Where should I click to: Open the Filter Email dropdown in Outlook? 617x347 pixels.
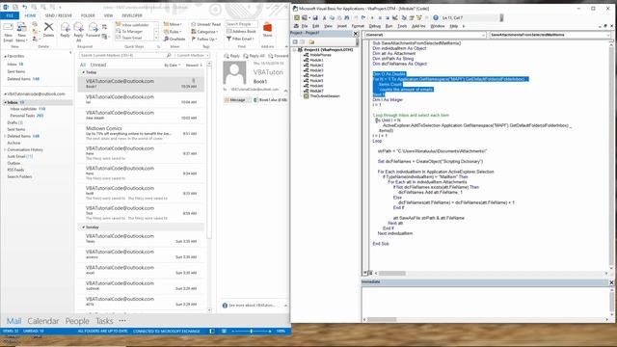(x=240, y=39)
